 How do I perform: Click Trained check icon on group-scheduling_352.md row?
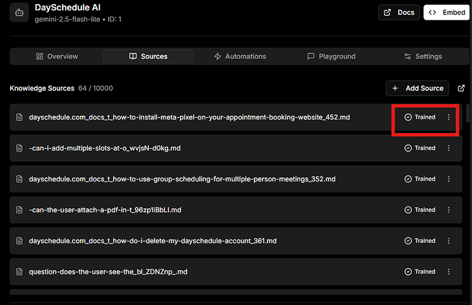pyautogui.click(x=408, y=179)
